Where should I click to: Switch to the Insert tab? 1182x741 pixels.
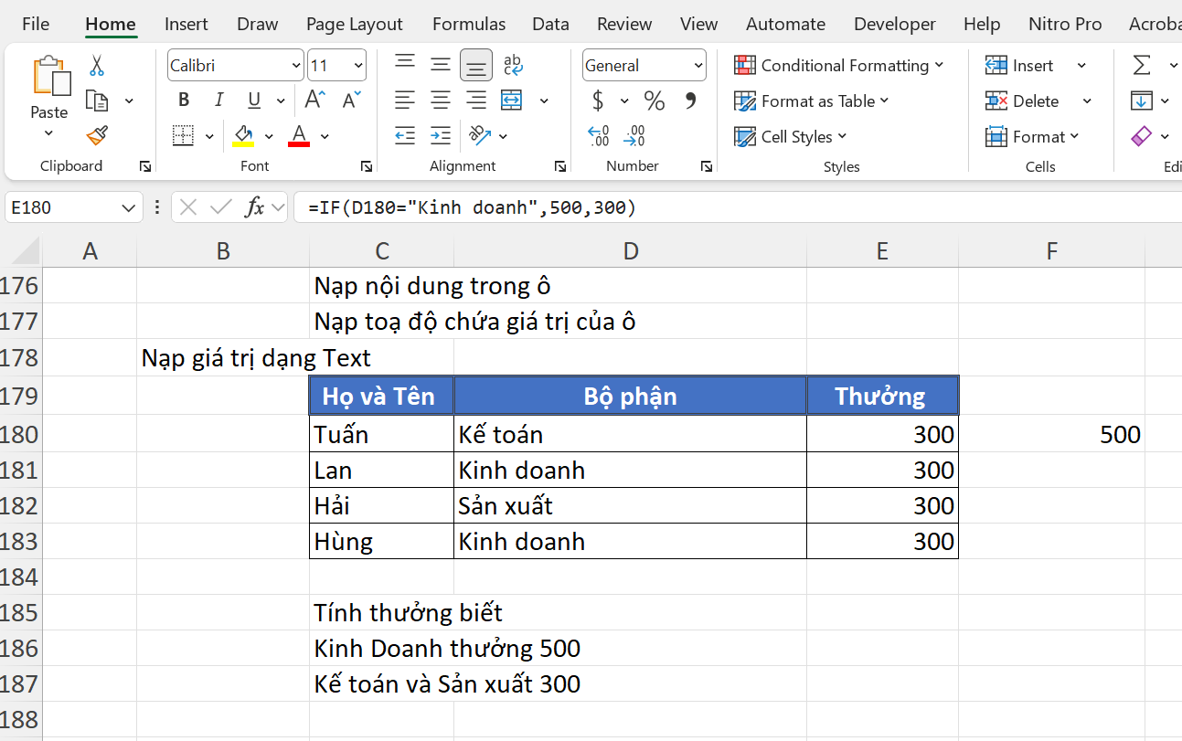tap(186, 24)
